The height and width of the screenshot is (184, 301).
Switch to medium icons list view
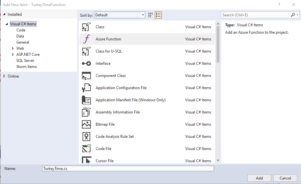pos(158,15)
